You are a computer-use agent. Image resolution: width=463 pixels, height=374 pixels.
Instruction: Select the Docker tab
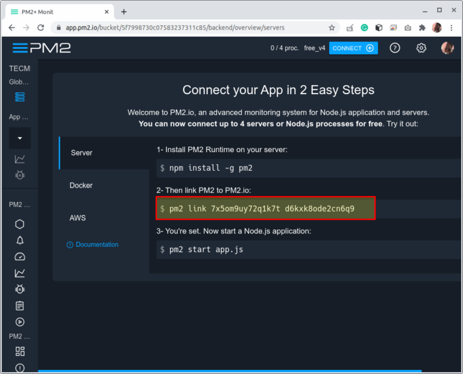click(x=81, y=185)
